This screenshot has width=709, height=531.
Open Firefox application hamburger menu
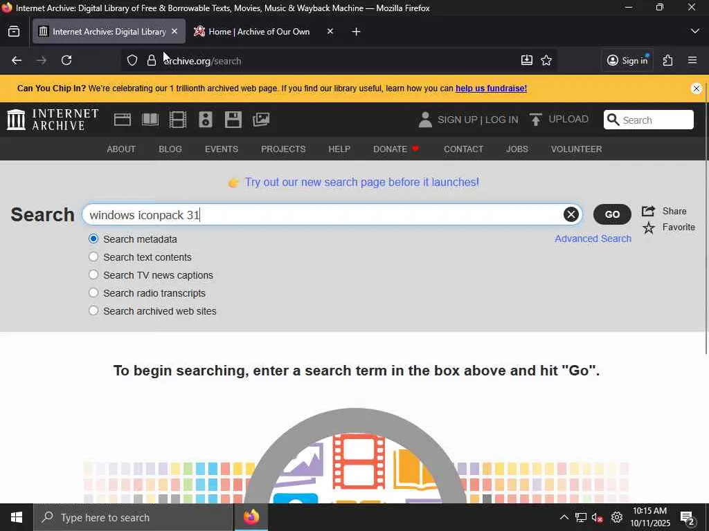click(x=692, y=61)
